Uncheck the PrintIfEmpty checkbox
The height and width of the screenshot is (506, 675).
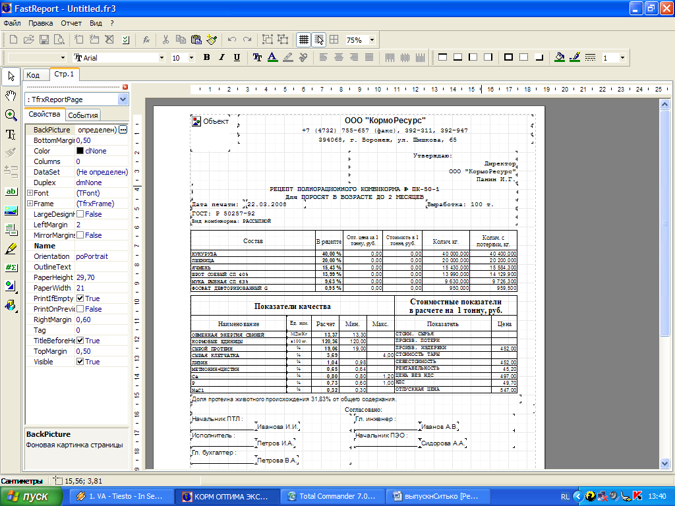(80, 298)
